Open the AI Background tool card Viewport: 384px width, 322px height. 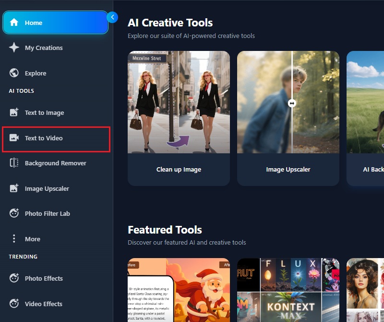tap(369, 117)
